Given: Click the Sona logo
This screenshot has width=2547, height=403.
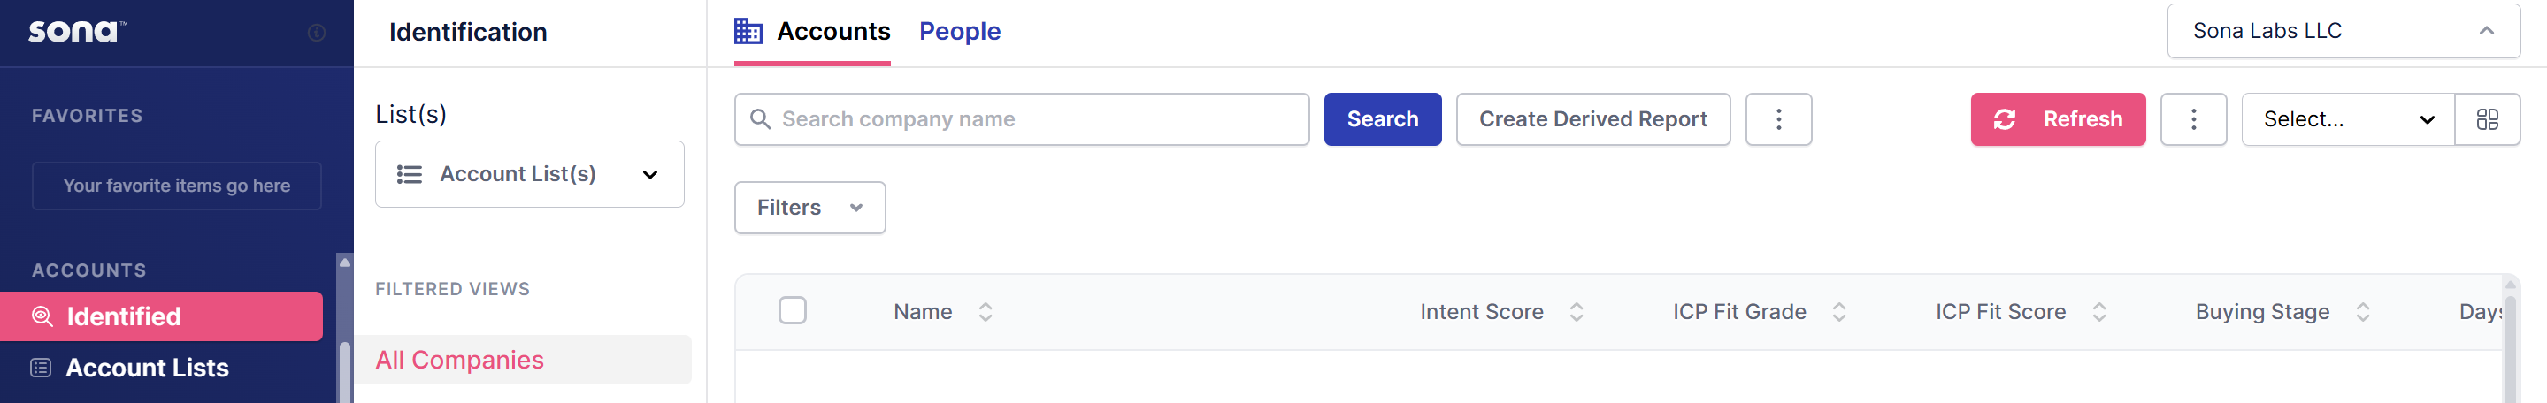Looking at the screenshot, I should pyautogui.click(x=76, y=32).
